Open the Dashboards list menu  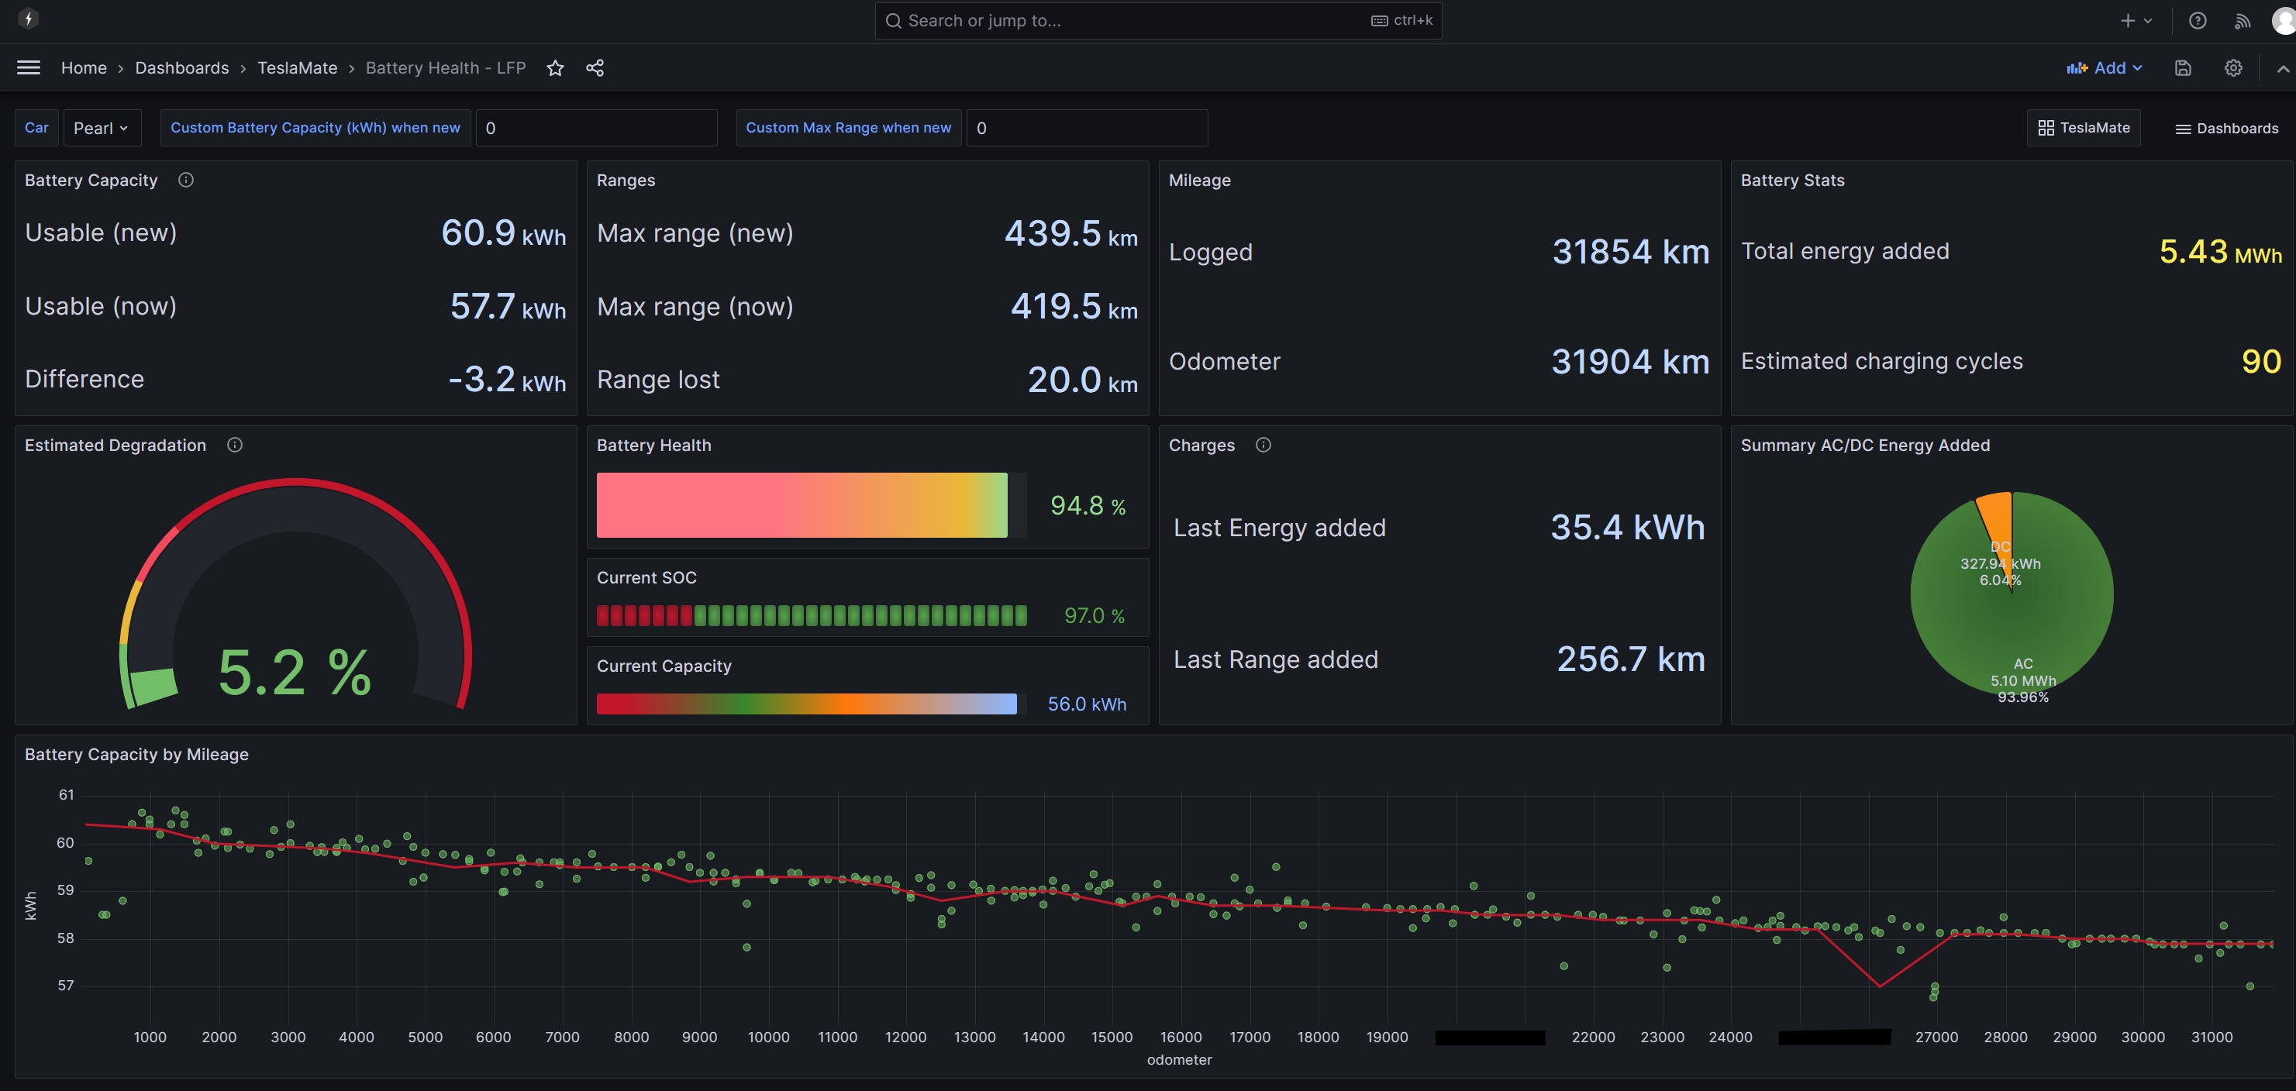click(2226, 129)
